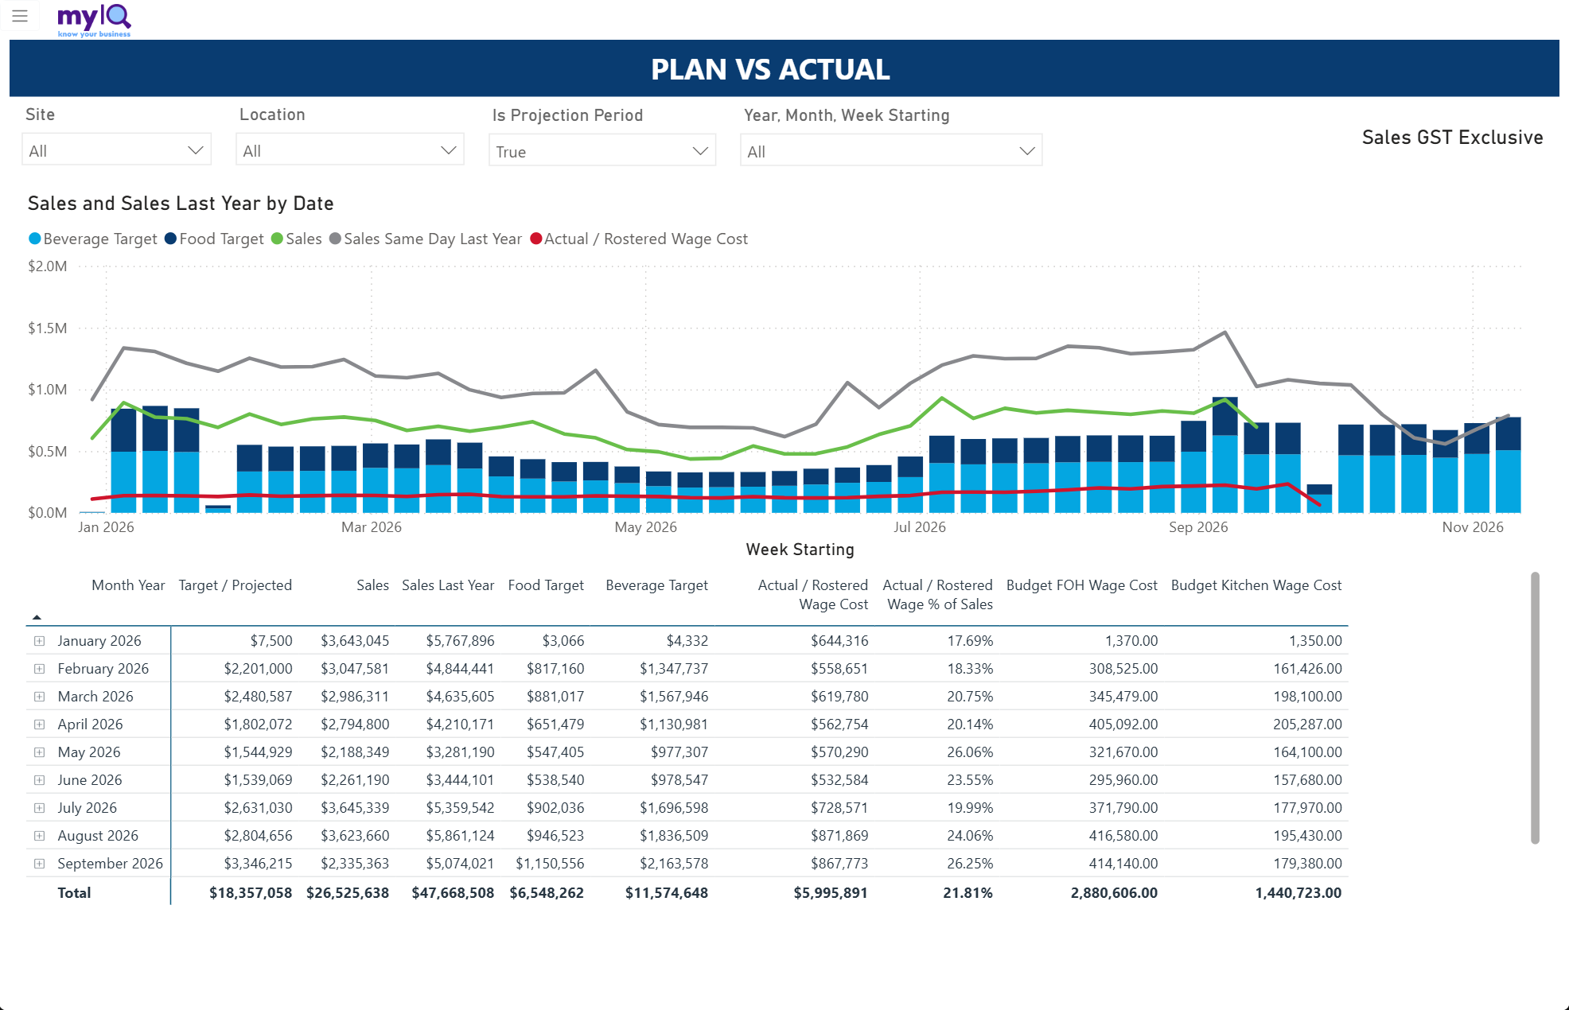This screenshot has height=1010, width=1569.
Task: Sort by Actual / Rostered Wage % of Sales
Action: click(x=937, y=595)
